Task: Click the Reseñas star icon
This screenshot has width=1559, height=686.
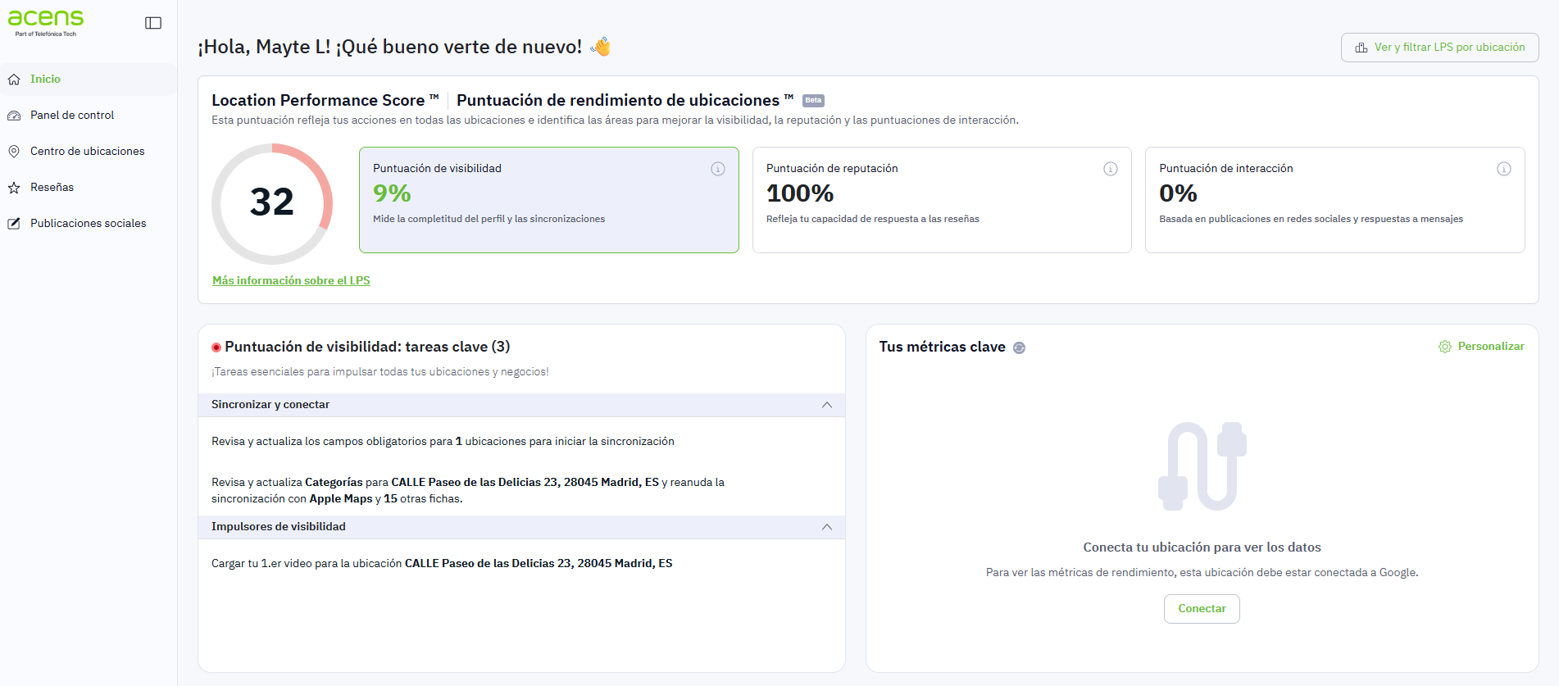Action: pos(14,188)
